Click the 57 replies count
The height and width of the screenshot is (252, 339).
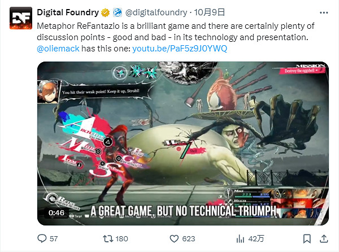pos(54,239)
